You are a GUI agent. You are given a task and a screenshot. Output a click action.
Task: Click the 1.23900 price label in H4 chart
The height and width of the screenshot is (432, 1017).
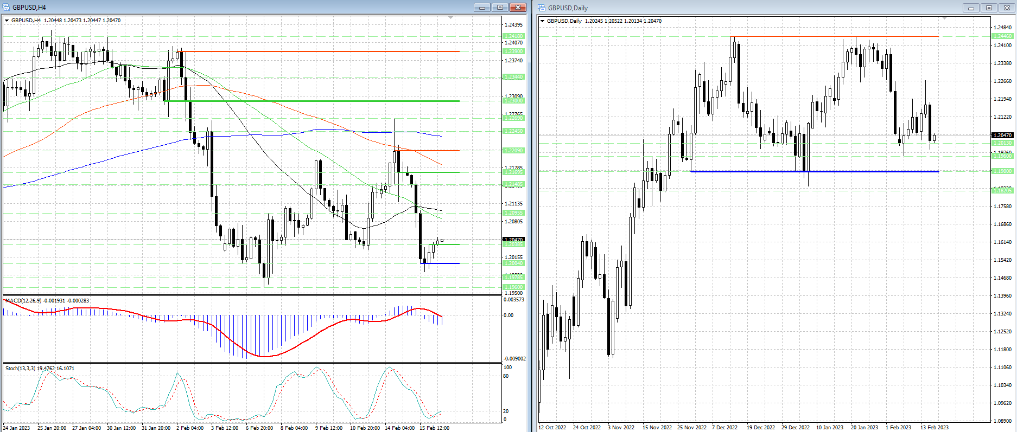point(514,51)
